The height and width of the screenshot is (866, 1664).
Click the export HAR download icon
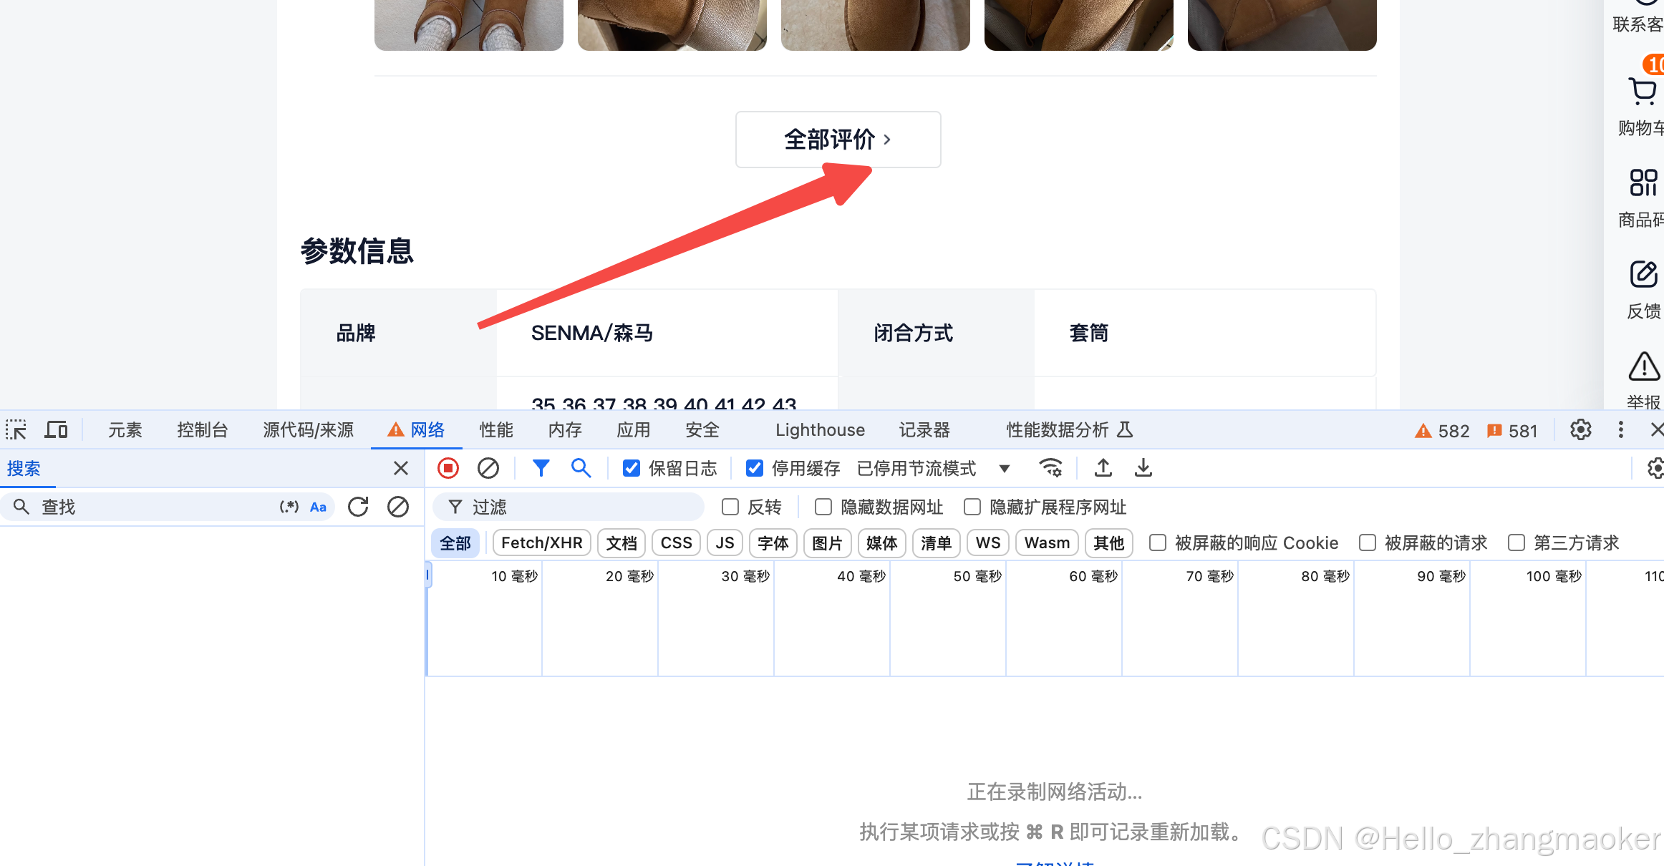point(1143,468)
